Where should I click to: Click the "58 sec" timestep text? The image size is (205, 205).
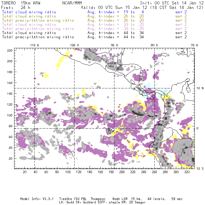[x=177, y=199]
